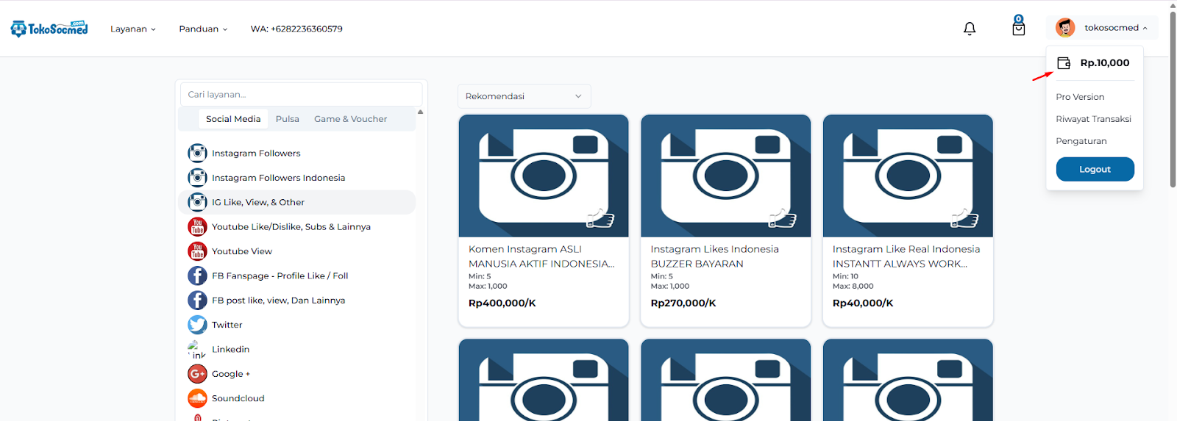Image resolution: width=1177 pixels, height=421 pixels.
Task: Open the Rekomendasi sort dropdown
Action: [524, 96]
